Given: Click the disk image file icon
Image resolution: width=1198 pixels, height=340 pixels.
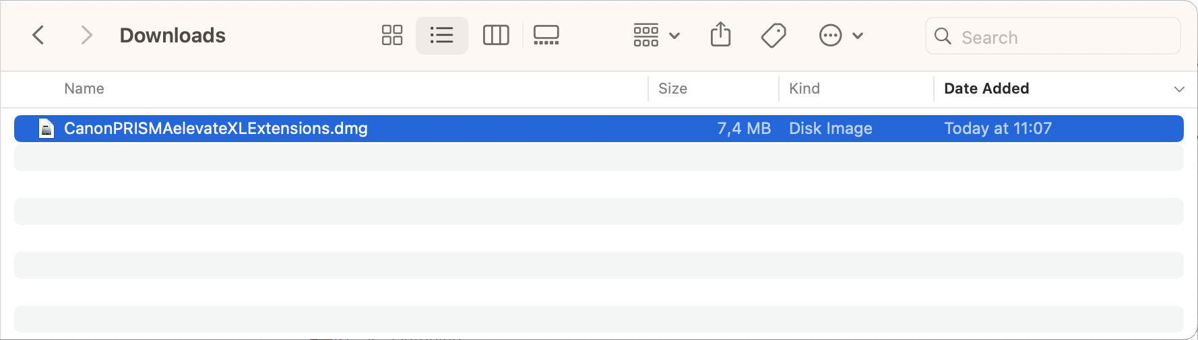Looking at the screenshot, I should click(x=46, y=128).
